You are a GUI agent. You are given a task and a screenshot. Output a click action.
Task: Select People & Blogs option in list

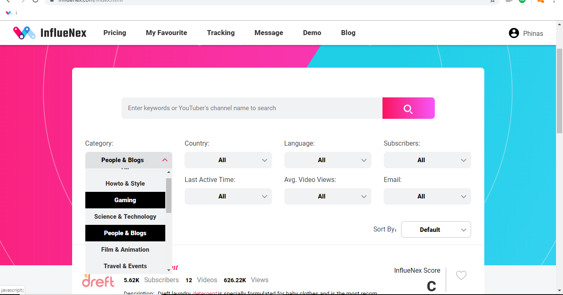[125, 233]
